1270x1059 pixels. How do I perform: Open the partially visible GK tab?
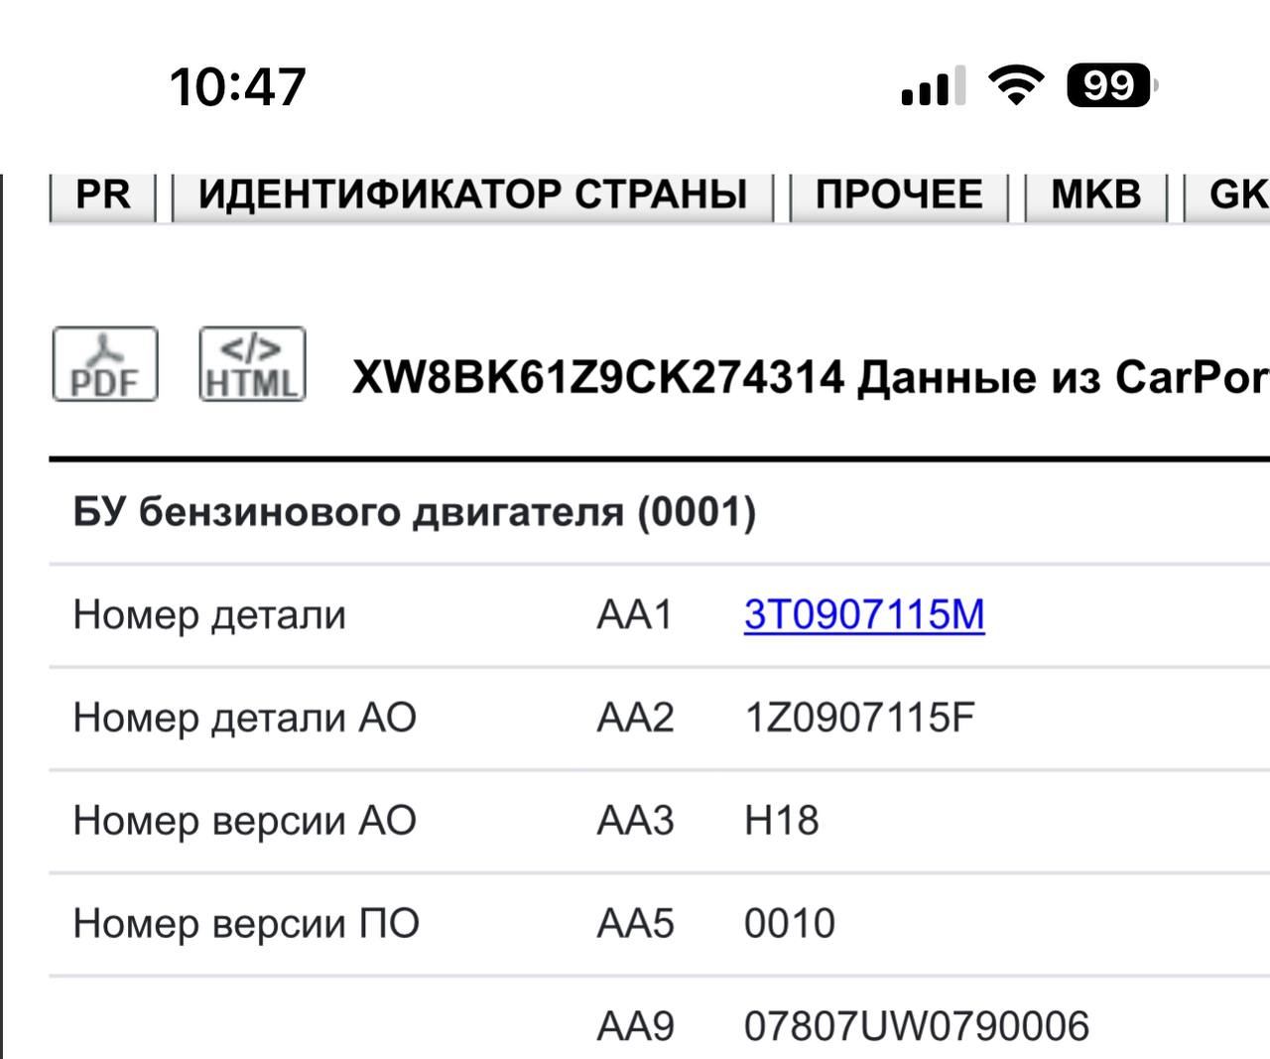1228,196
